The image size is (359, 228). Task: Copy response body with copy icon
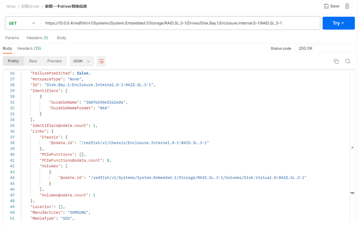pos(336,61)
